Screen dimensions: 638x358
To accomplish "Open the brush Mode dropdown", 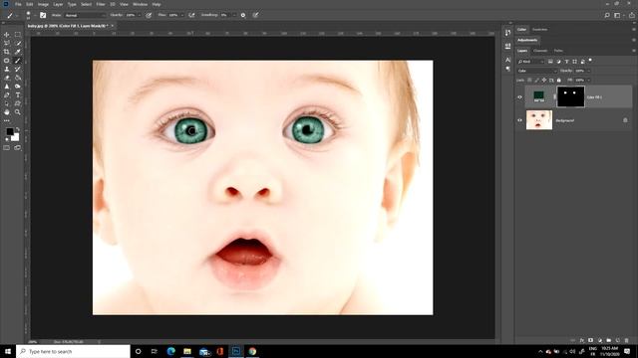I will [86, 15].
